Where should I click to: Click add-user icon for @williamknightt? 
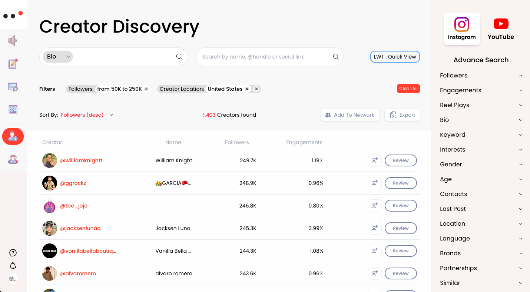coord(375,160)
